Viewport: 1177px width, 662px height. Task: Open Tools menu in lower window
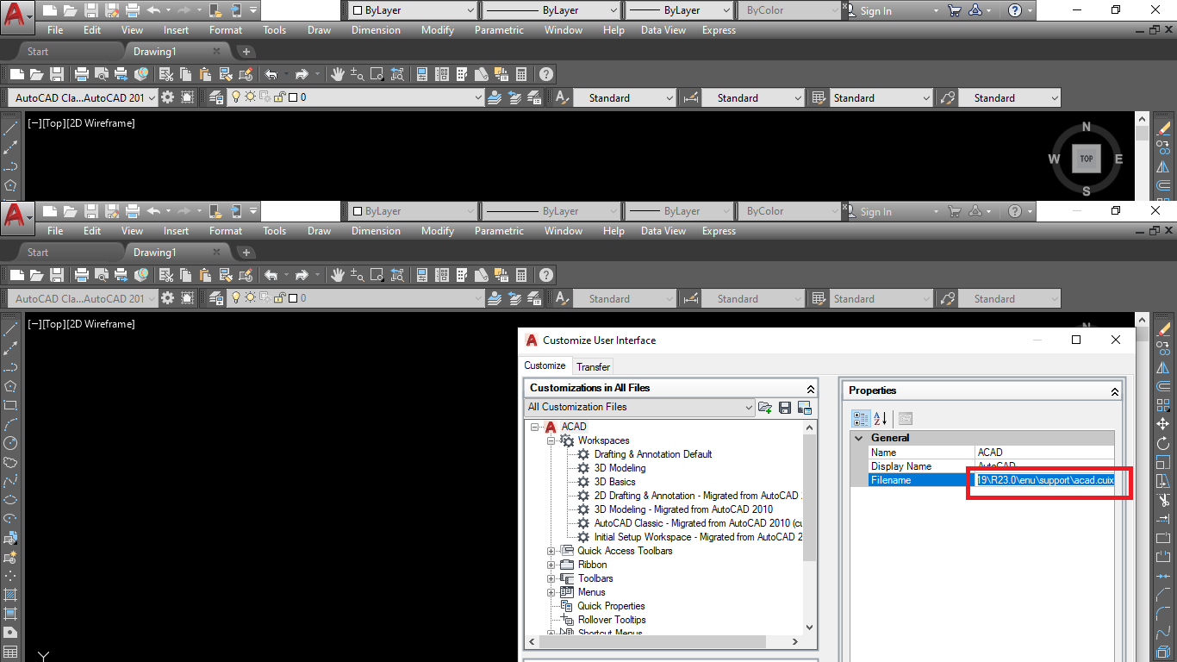[x=275, y=231]
